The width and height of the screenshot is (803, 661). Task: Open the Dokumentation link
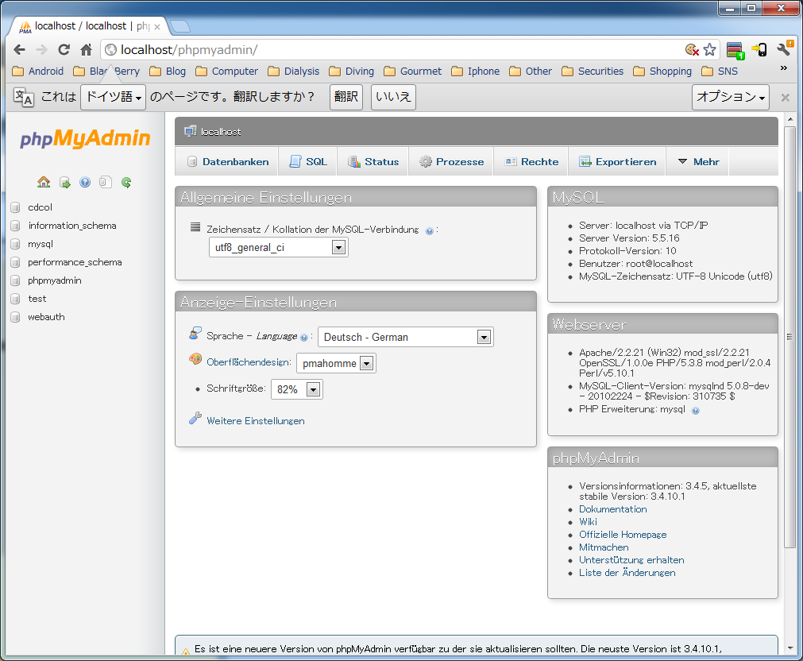(x=613, y=508)
